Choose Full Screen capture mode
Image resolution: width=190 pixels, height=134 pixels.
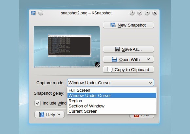click(x=112, y=90)
